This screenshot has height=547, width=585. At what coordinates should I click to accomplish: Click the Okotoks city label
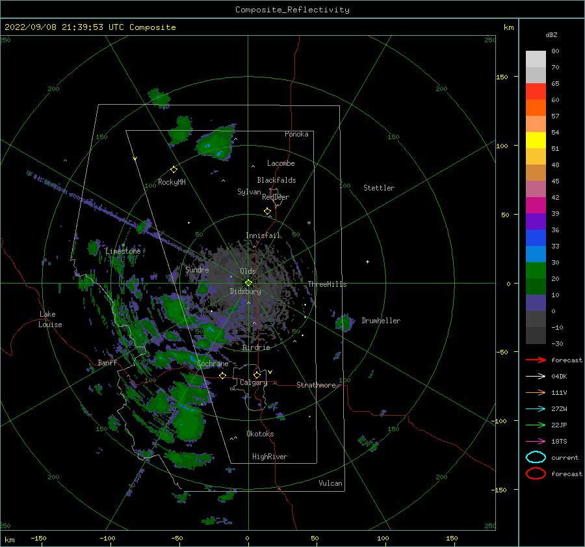pyautogui.click(x=260, y=434)
